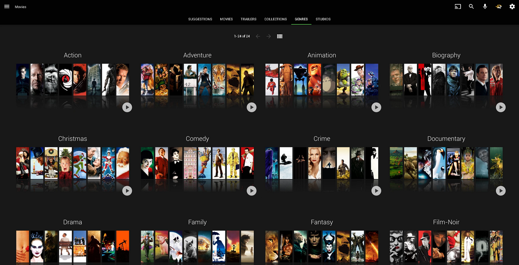Play the Action genre shuffle button

(127, 107)
